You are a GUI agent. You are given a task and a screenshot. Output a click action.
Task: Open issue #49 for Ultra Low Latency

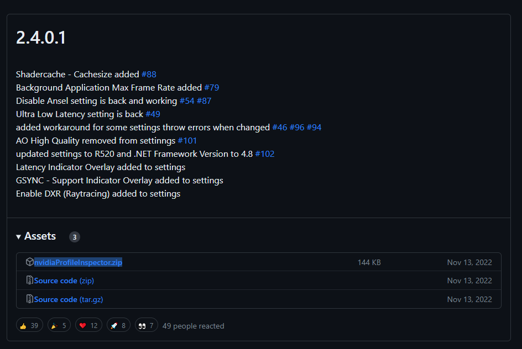coord(153,114)
